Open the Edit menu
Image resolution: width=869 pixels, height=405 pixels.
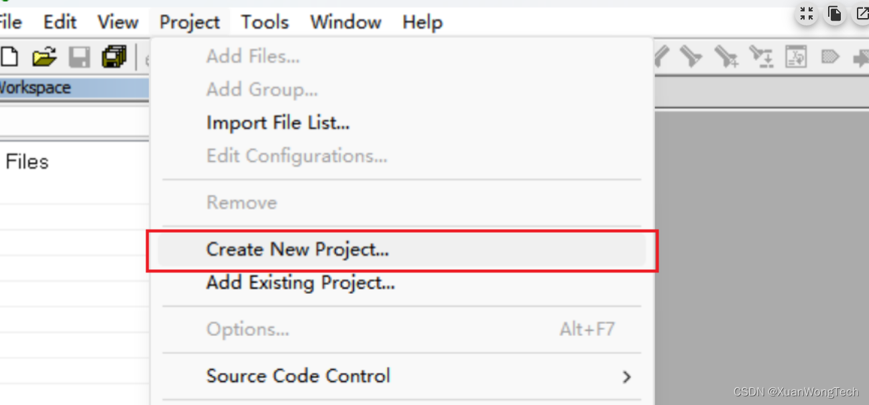pyautogui.click(x=60, y=22)
